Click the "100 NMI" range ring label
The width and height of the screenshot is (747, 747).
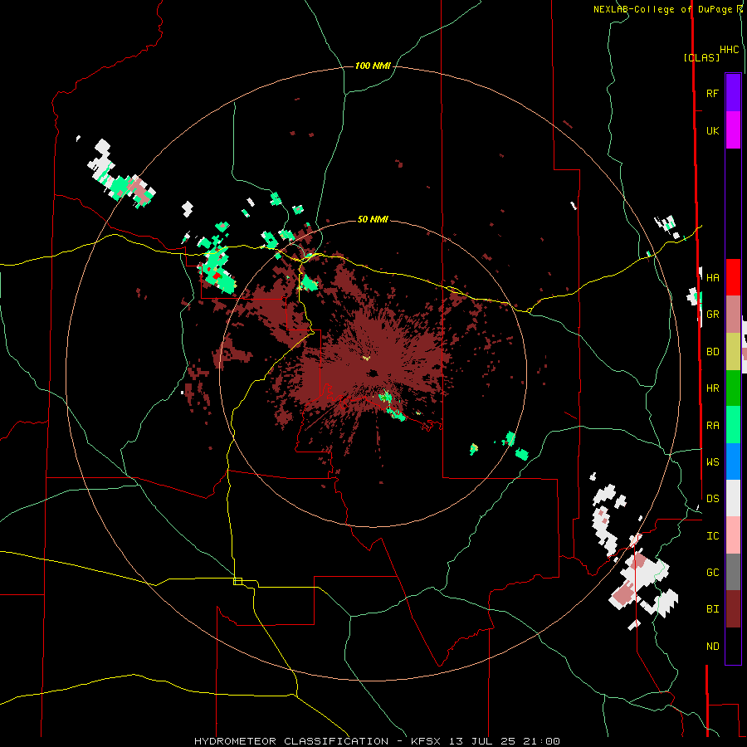pyautogui.click(x=373, y=66)
